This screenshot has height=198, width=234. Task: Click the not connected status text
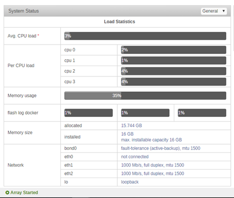135,157
